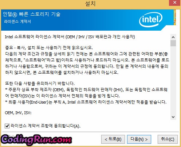Click the Intel 소프트웨어 라이센스 계약서 first line
The height and width of the screenshot is (147, 181).
pyautogui.click(x=70, y=37)
